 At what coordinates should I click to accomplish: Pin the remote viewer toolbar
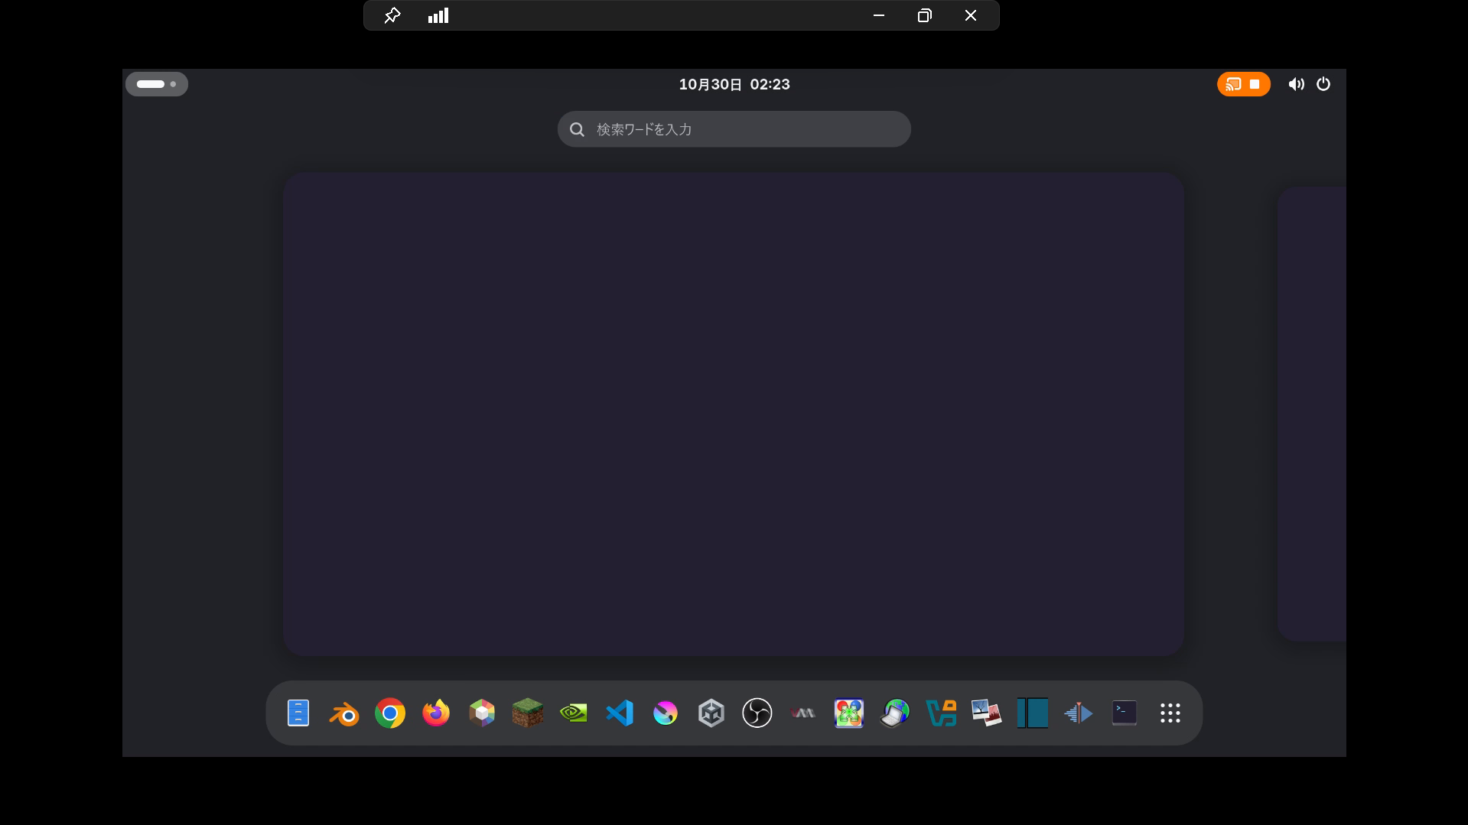coord(392,15)
